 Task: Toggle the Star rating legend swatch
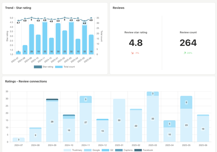tap(38, 67)
